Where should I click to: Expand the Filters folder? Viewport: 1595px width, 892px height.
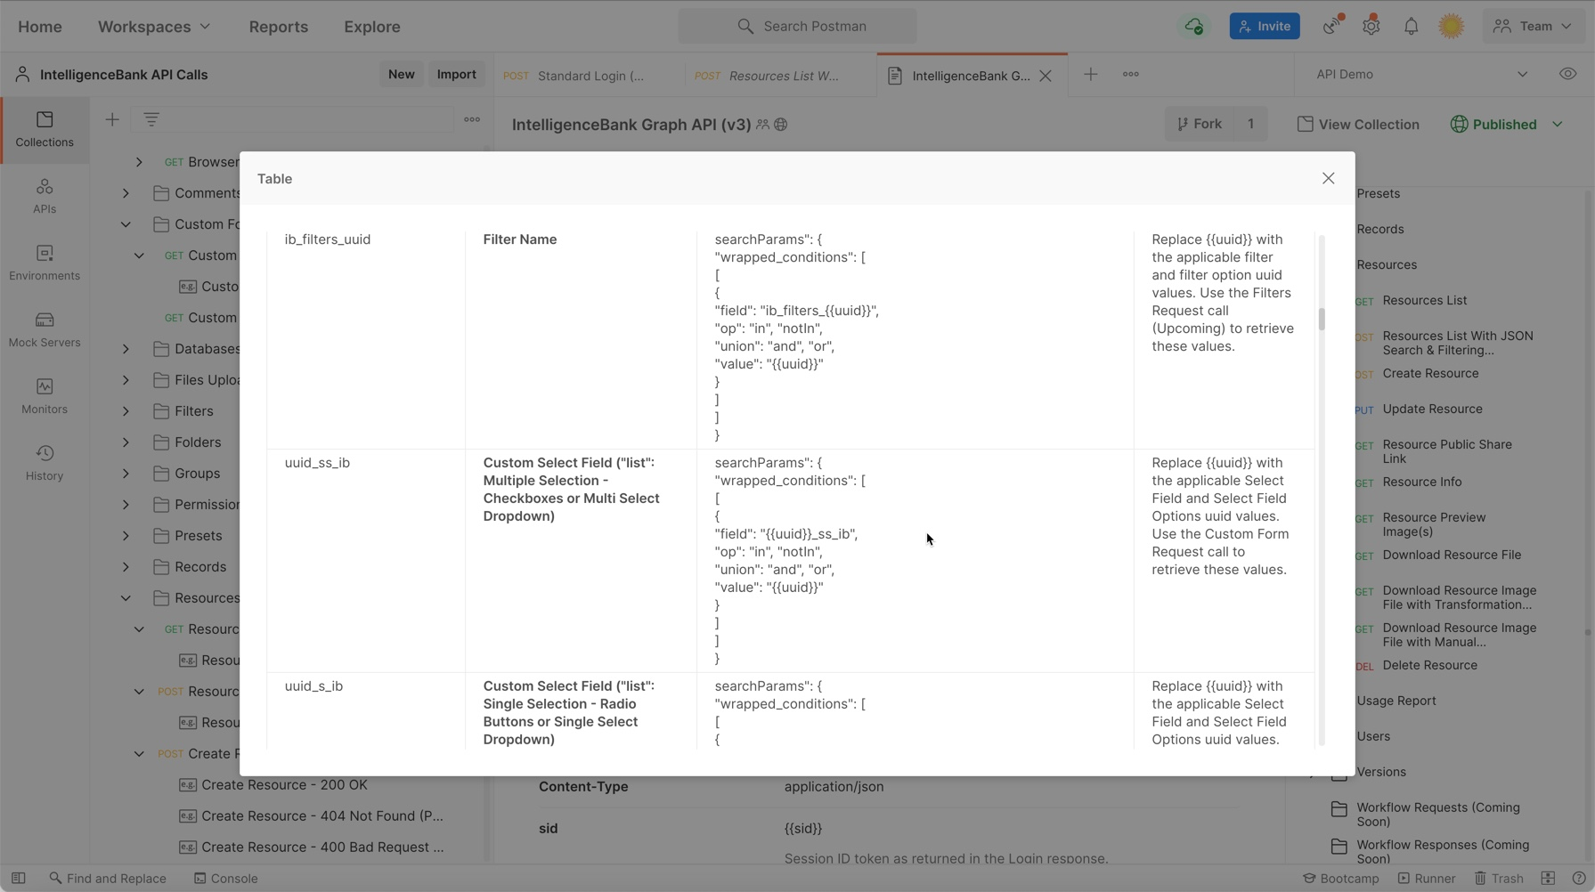click(126, 411)
